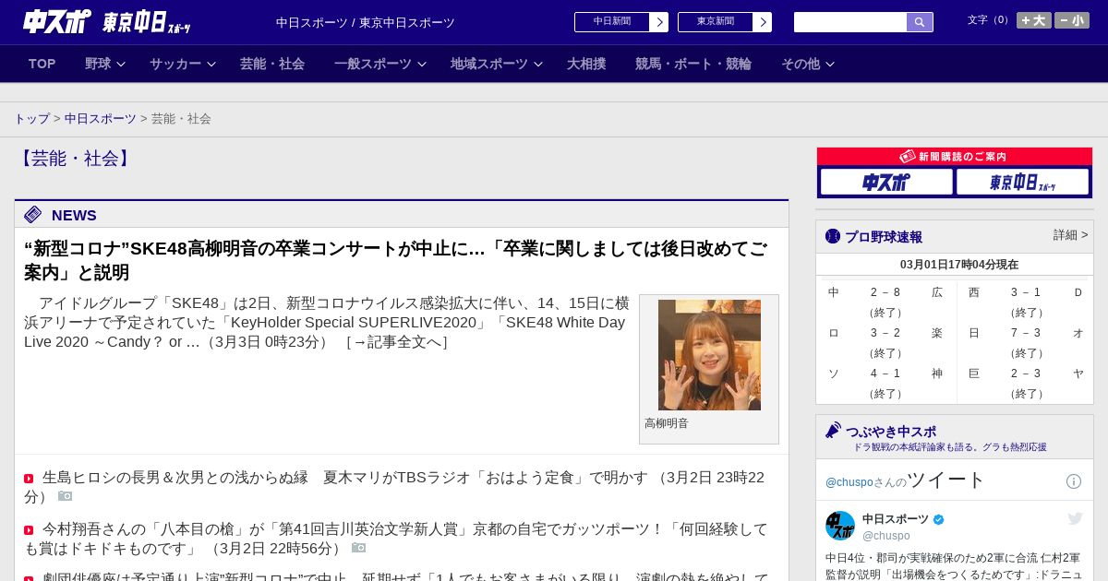Image resolution: width=1108 pixels, height=581 pixels.
Task: Select the 大相撲 menu item
Action: [586, 64]
